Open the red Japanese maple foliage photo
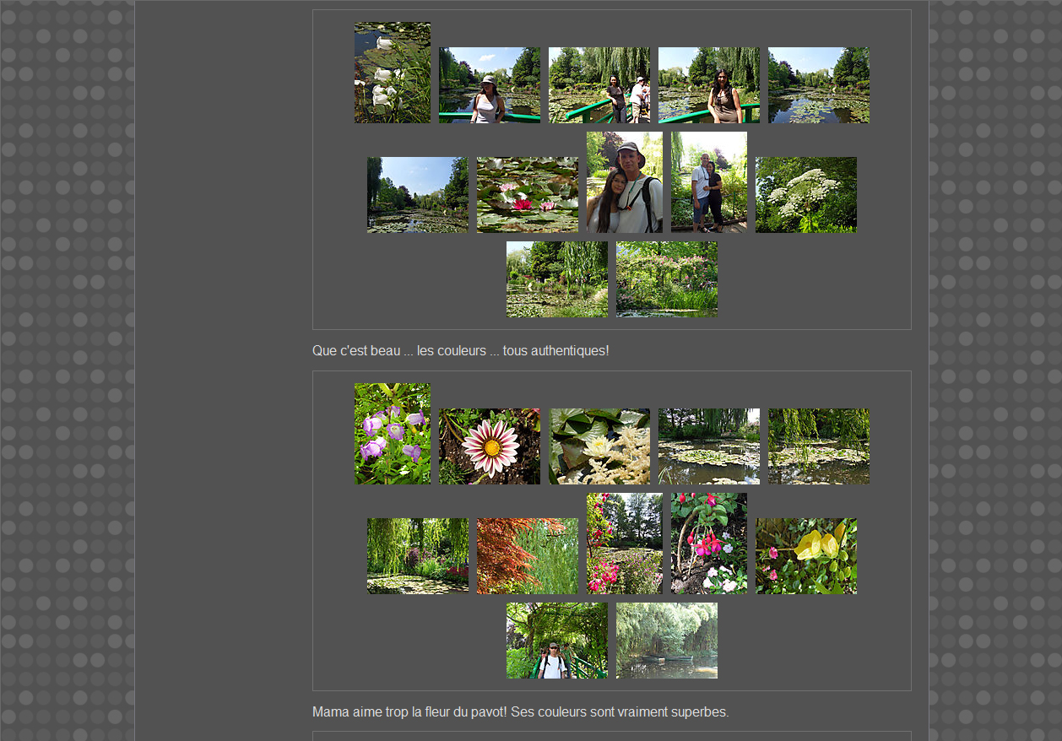 click(527, 556)
